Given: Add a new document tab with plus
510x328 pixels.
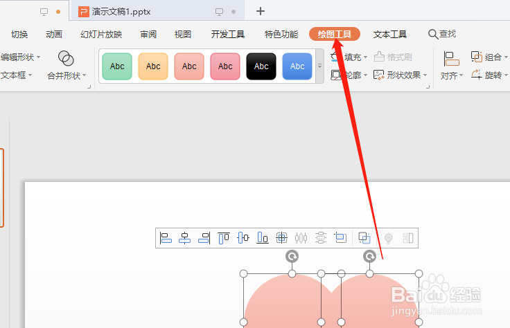Looking at the screenshot, I should tap(261, 11).
